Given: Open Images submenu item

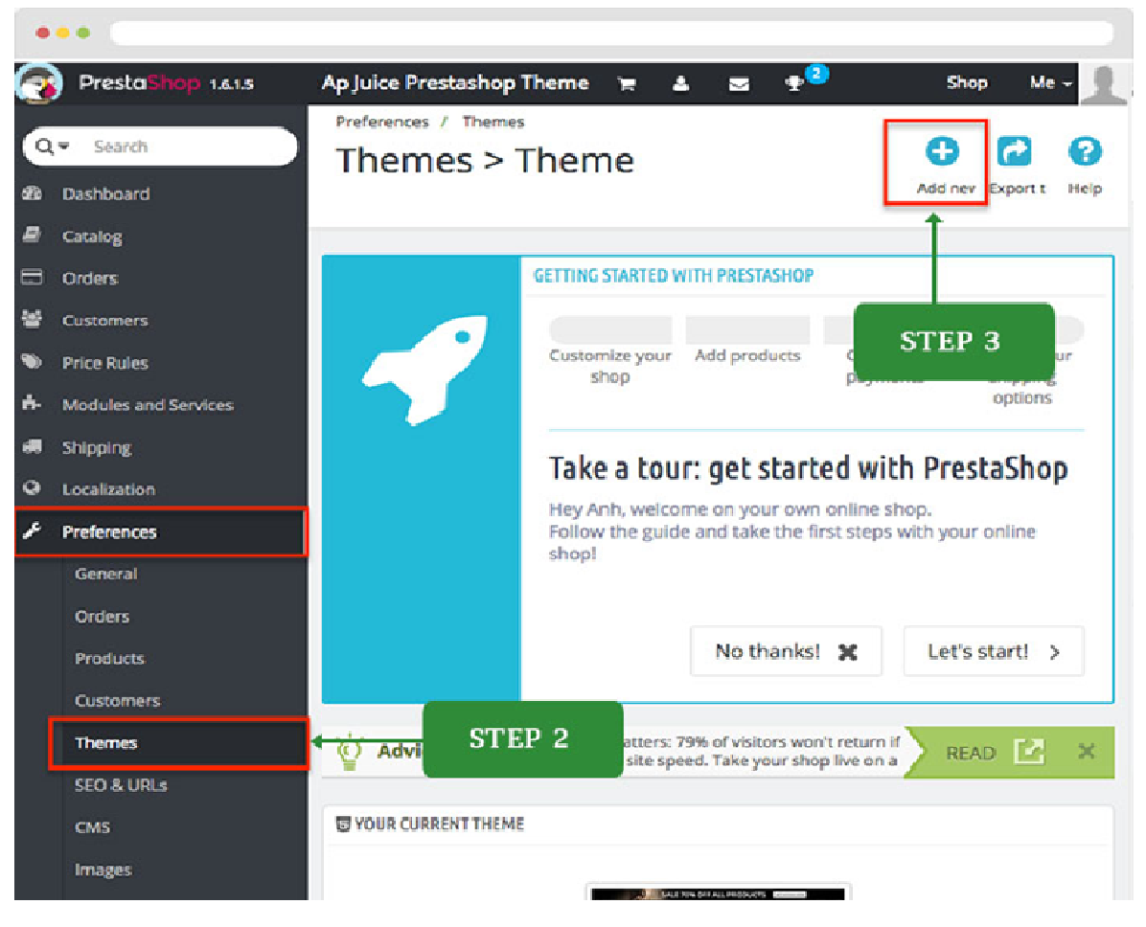Looking at the screenshot, I should pos(103,870).
